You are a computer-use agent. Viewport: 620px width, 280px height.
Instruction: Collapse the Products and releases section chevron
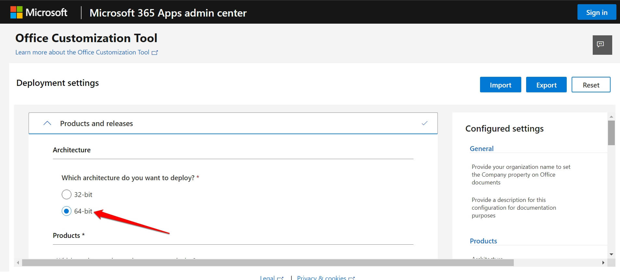click(47, 123)
